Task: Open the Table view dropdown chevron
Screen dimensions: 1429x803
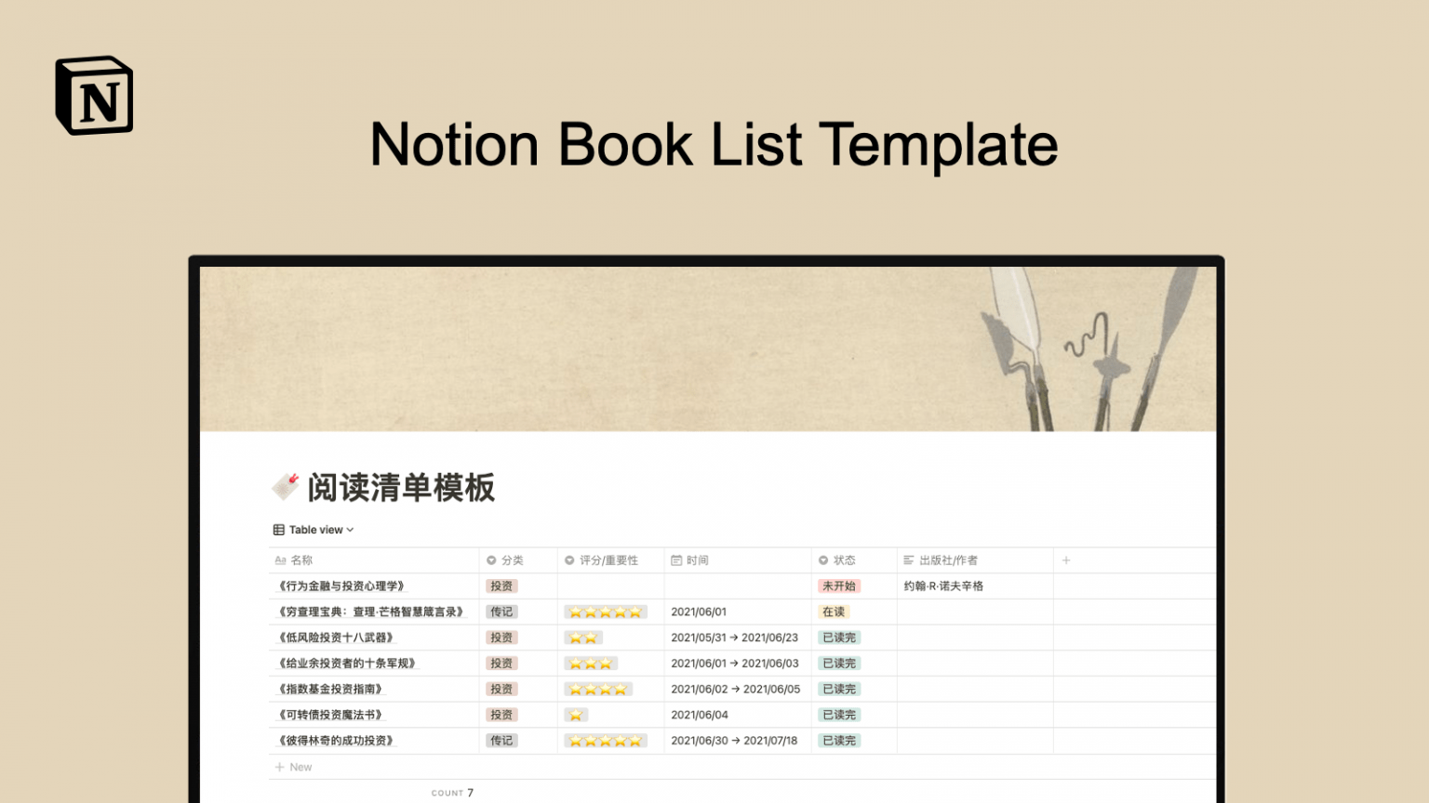Action: click(x=350, y=530)
